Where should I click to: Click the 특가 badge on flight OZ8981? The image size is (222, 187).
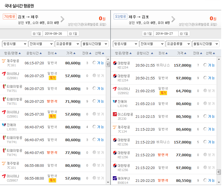tap(52, 78)
